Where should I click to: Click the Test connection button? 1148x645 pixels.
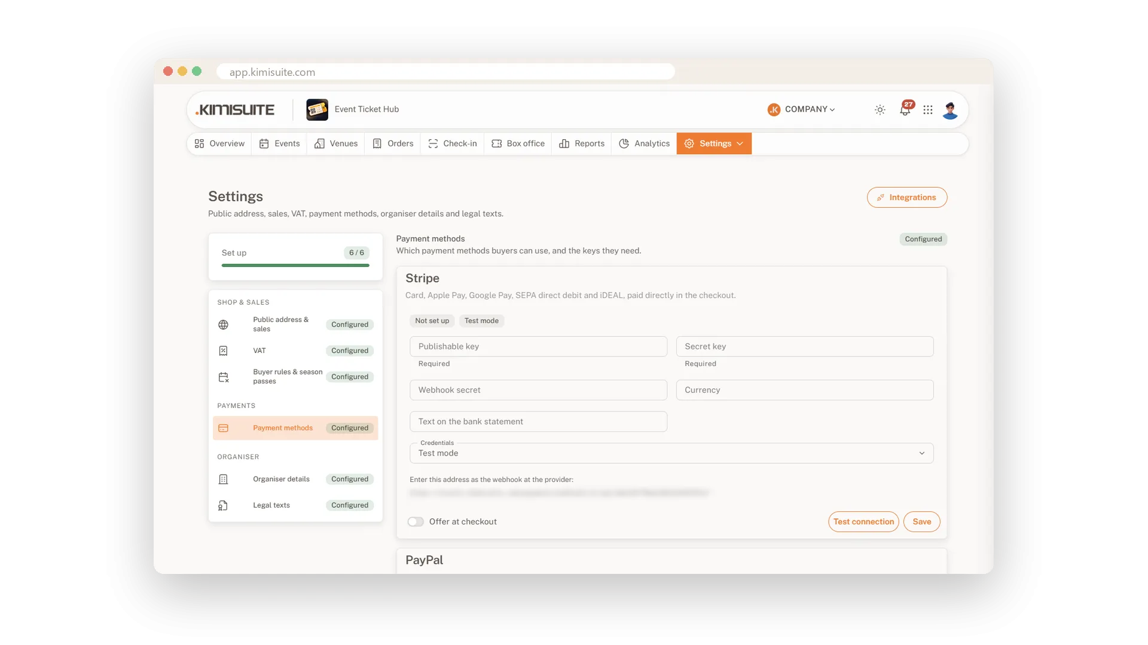[x=863, y=522]
